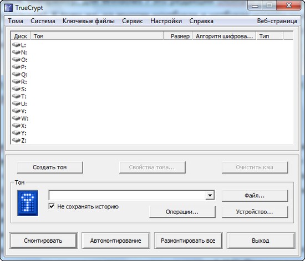Open the Сервис menu

click(133, 21)
